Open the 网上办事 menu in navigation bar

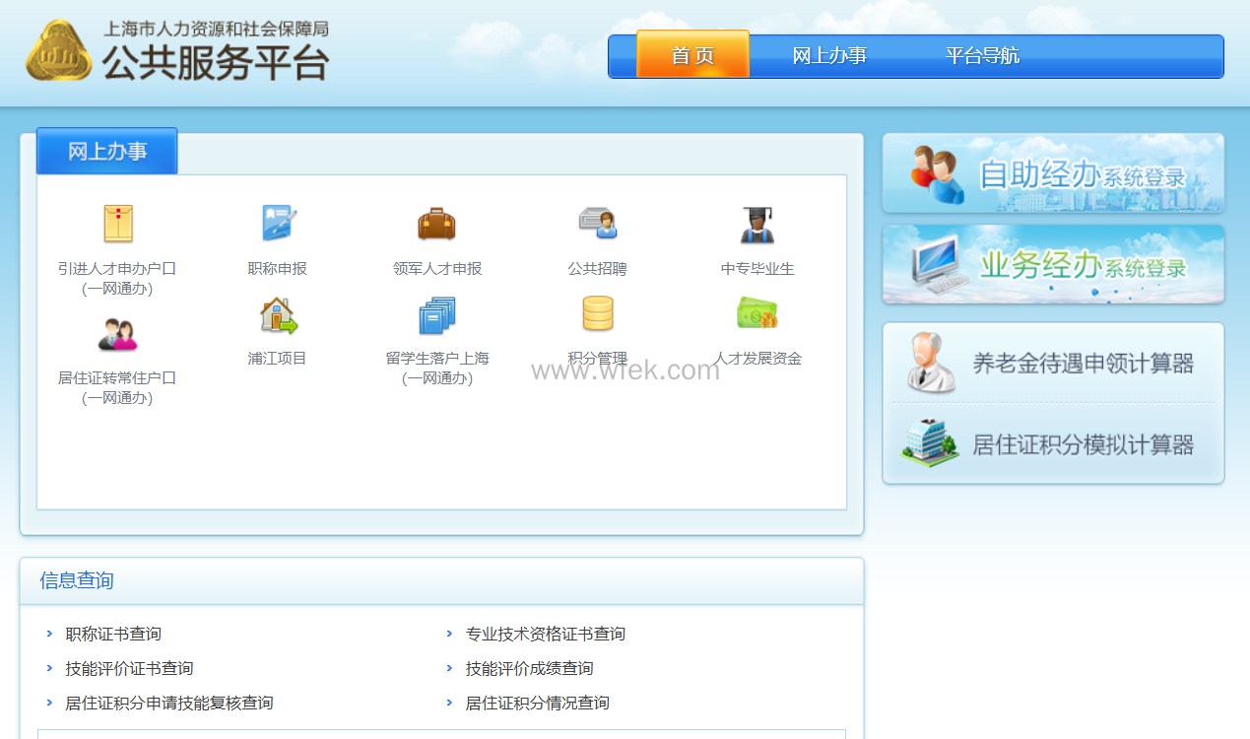pyautogui.click(x=829, y=56)
